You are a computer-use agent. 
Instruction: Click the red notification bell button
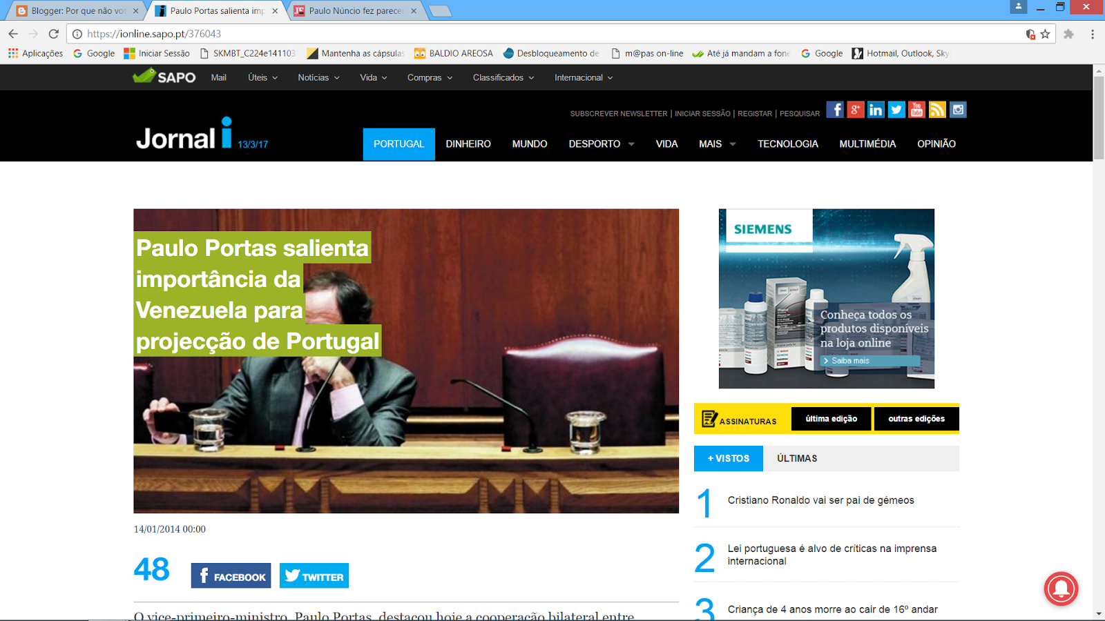pyautogui.click(x=1061, y=589)
